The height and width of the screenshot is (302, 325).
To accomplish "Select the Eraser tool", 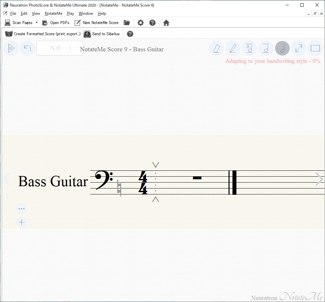I will [217, 48].
